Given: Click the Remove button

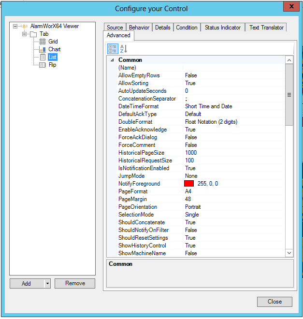Looking at the screenshot, I should (75, 284).
